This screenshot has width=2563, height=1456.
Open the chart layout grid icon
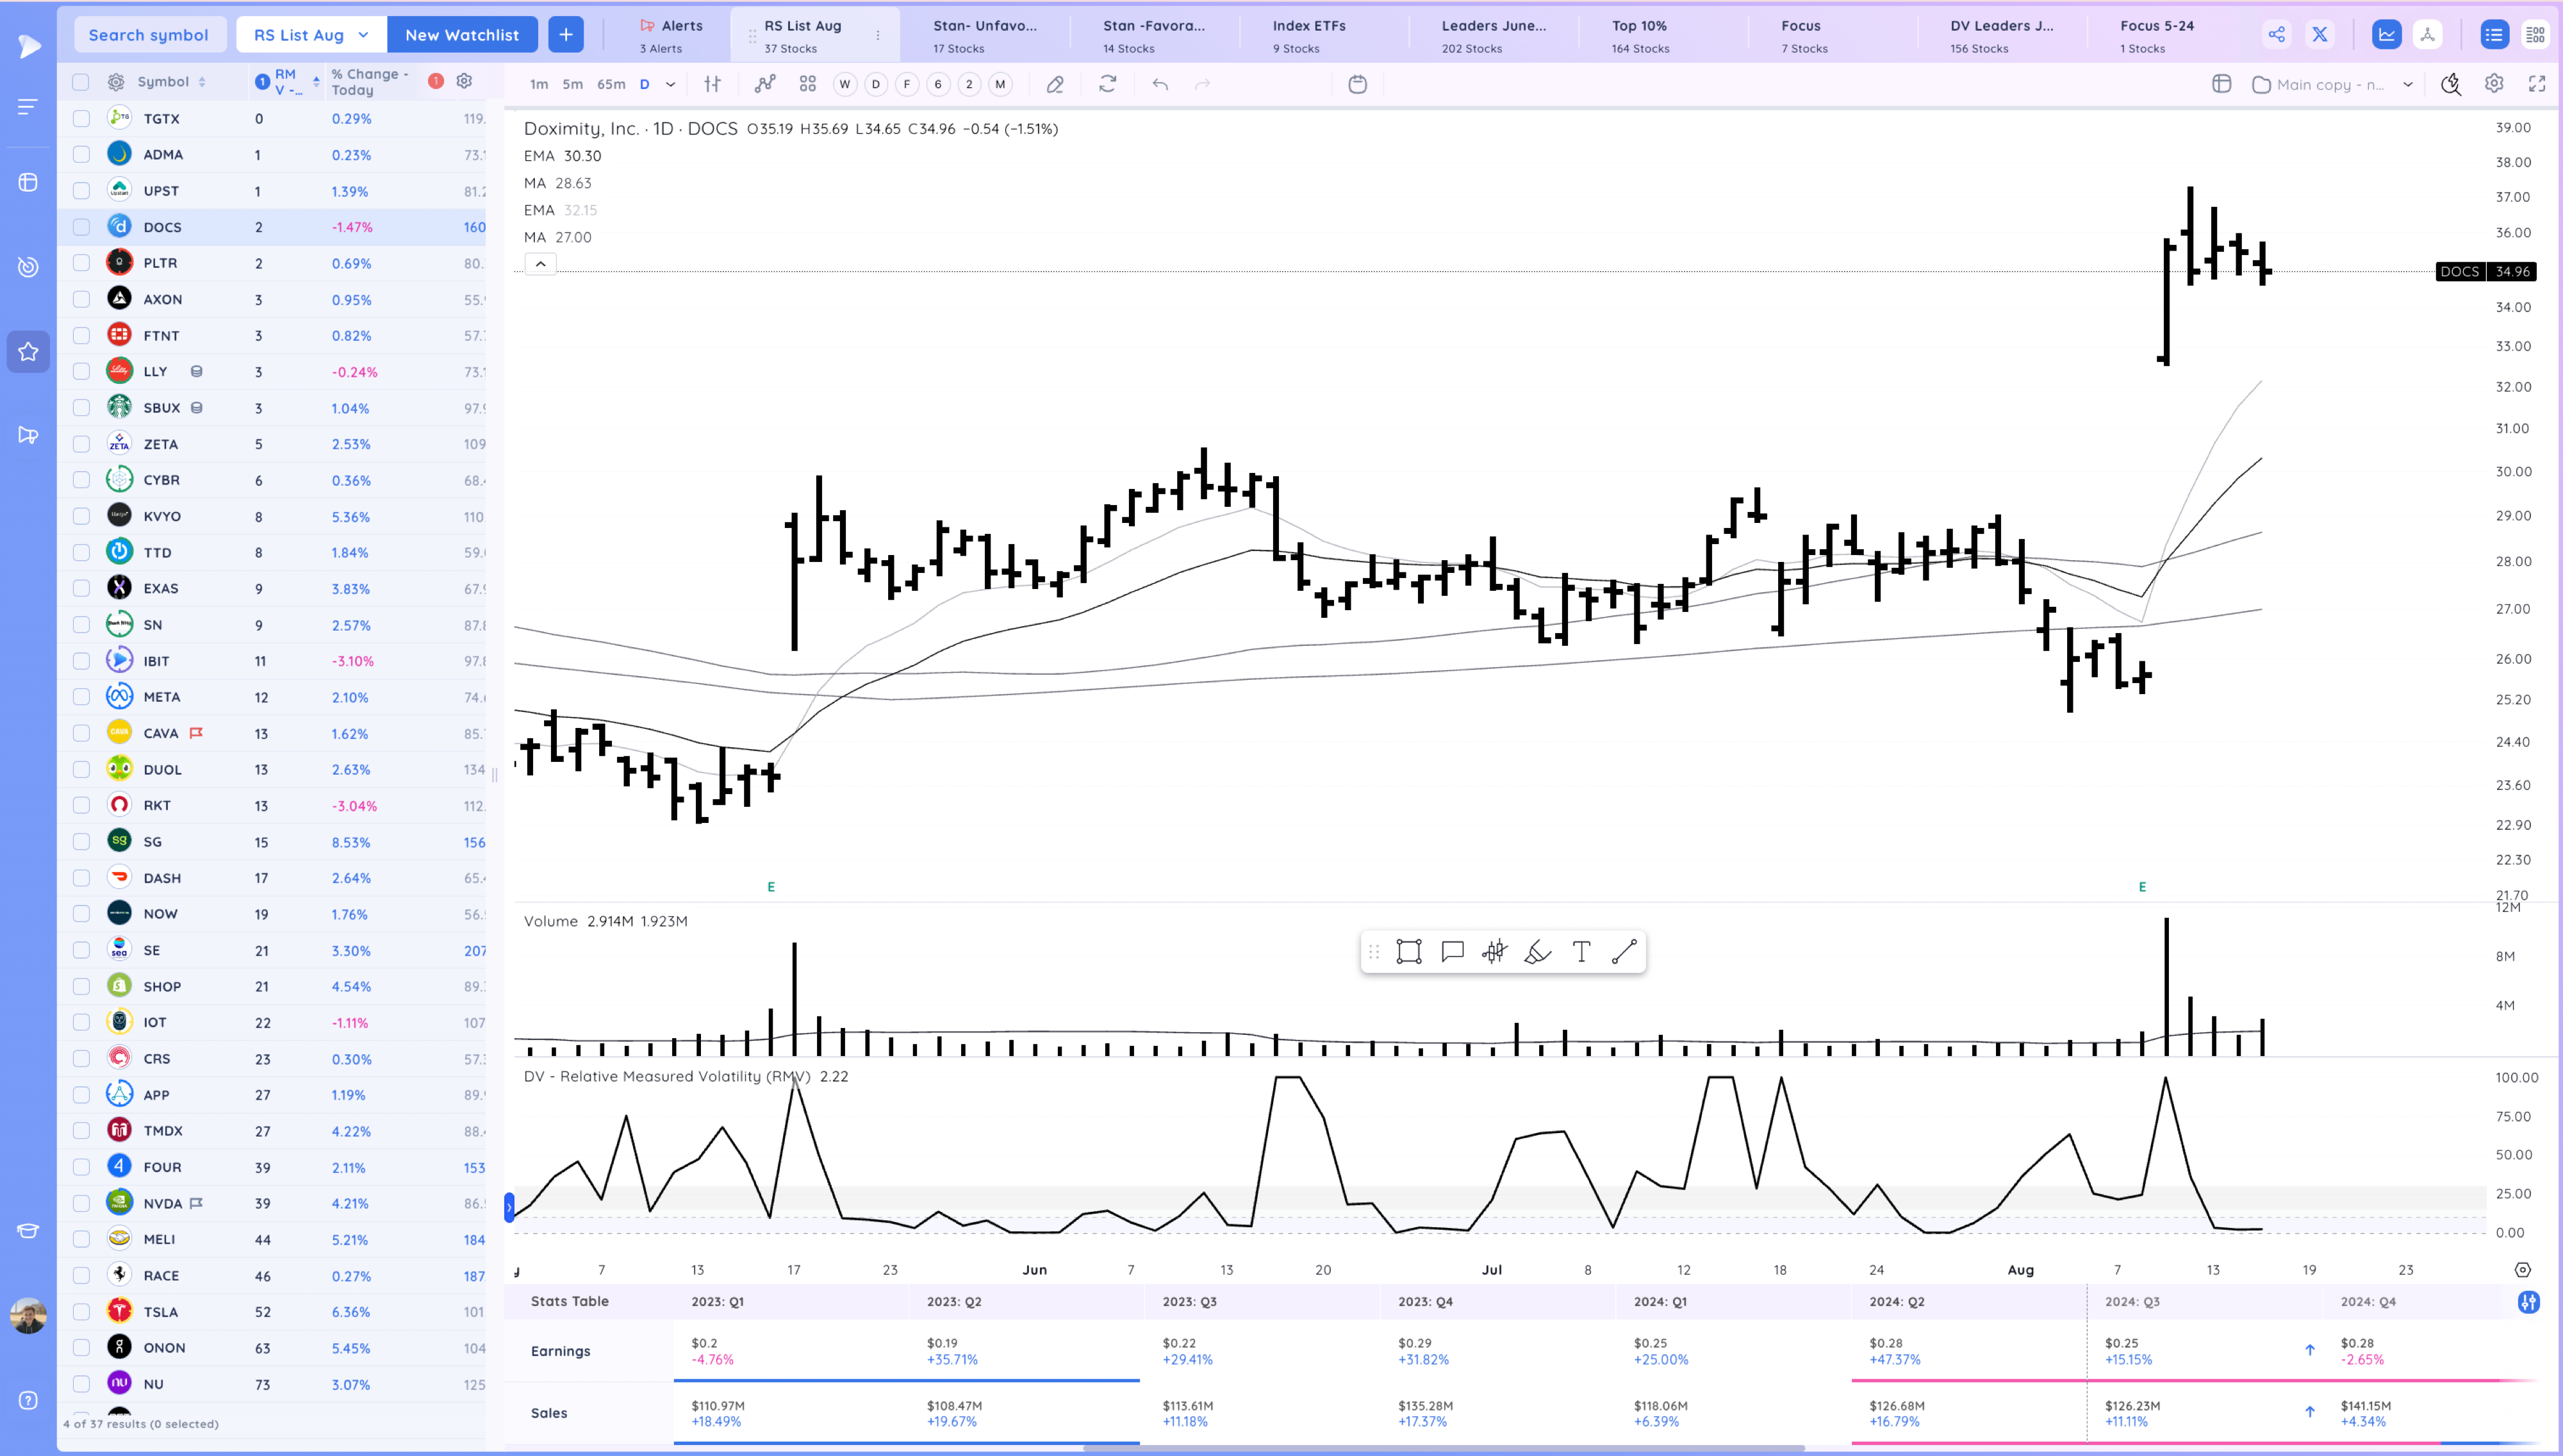click(x=807, y=85)
